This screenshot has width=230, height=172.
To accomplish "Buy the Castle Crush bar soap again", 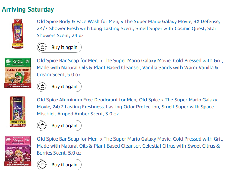I will (59, 165).
